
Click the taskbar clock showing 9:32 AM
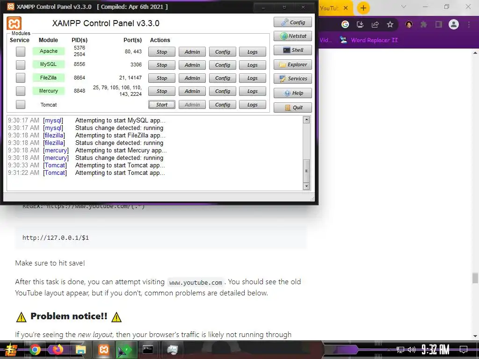point(435,350)
